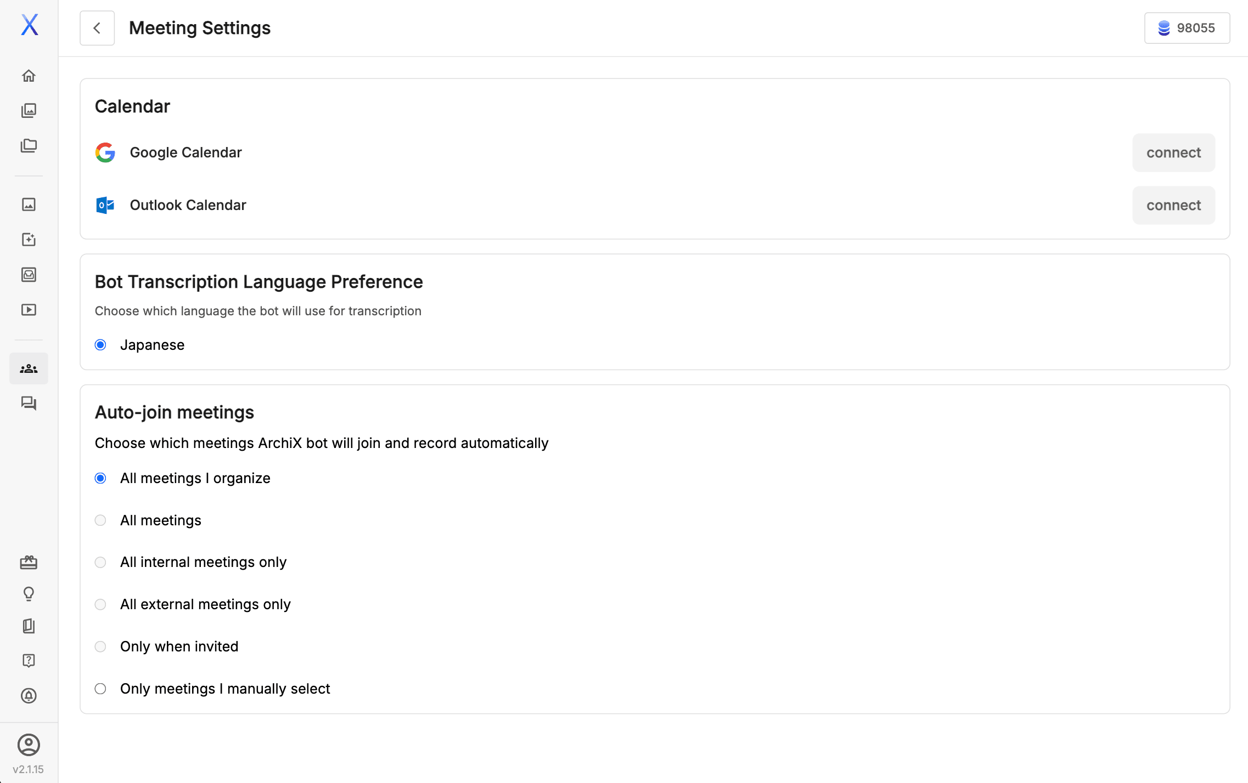Open the help question mark icon

pyautogui.click(x=29, y=661)
